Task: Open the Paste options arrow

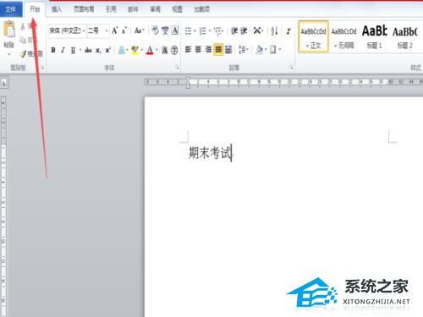Action: point(9,54)
